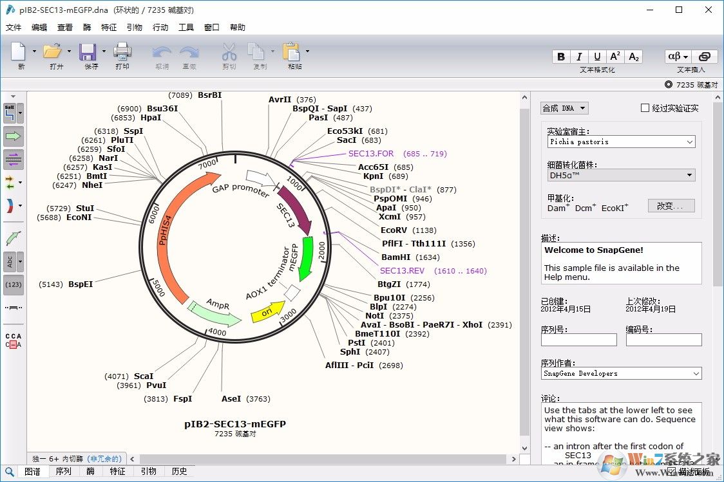
Task: Open the 合成 DNA dropdown
Action: (564, 107)
